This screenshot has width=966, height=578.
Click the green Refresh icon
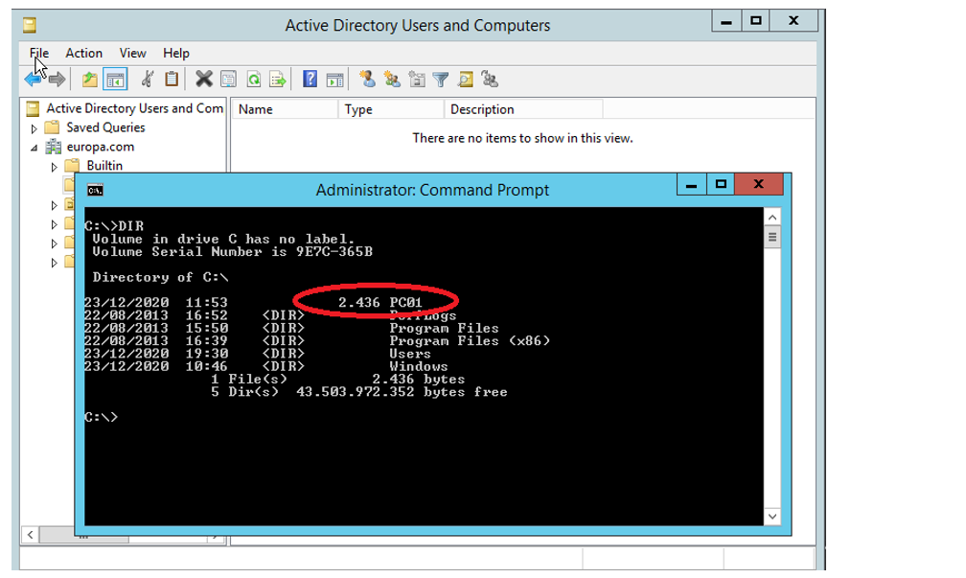click(x=254, y=80)
